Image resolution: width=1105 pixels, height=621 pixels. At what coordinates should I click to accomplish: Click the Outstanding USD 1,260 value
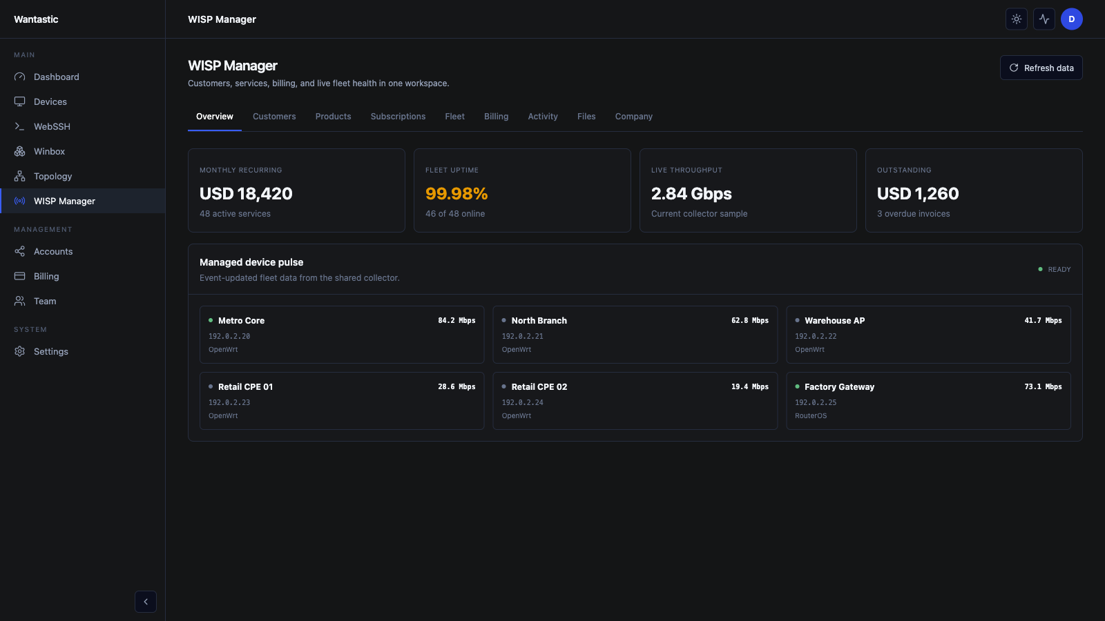[918, 194]
